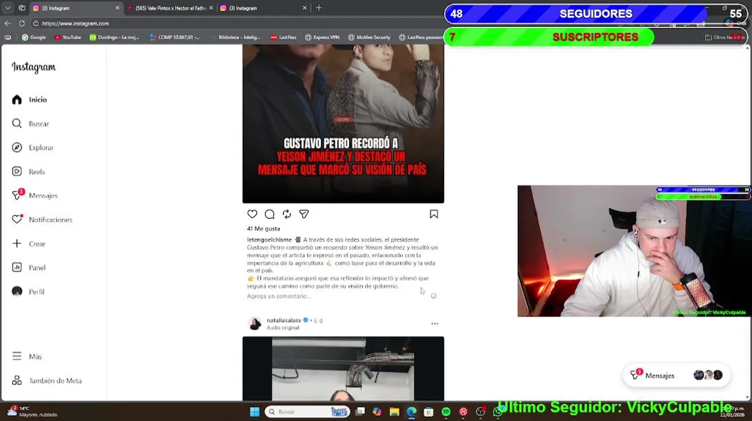
Task: Open the Duolingo bookmark
Action: pos(115,37)
